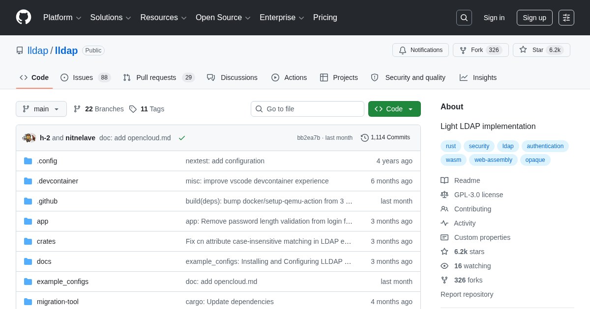Open the search magnifier button
Image resolution: width=590 pixels, height=309 pixels.
(464, 18)
